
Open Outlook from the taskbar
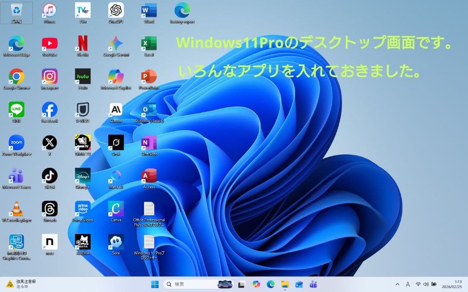pyautogui.click(x=299, y=284)
